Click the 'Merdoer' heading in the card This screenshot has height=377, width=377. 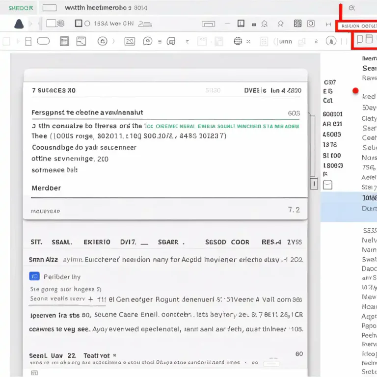click(x=46, y=188)
